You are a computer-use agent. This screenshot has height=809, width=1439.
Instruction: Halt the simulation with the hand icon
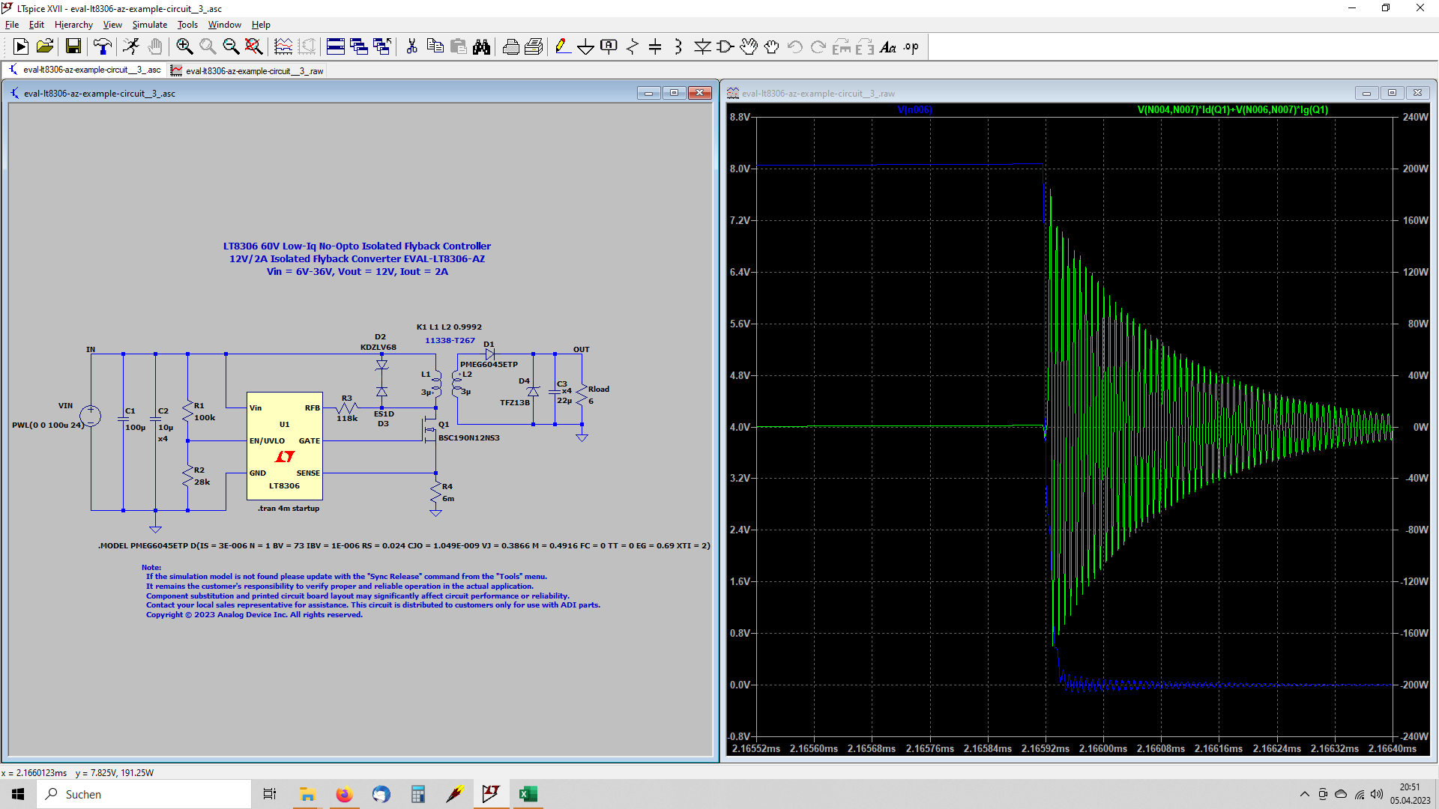[x=155, y=46]
